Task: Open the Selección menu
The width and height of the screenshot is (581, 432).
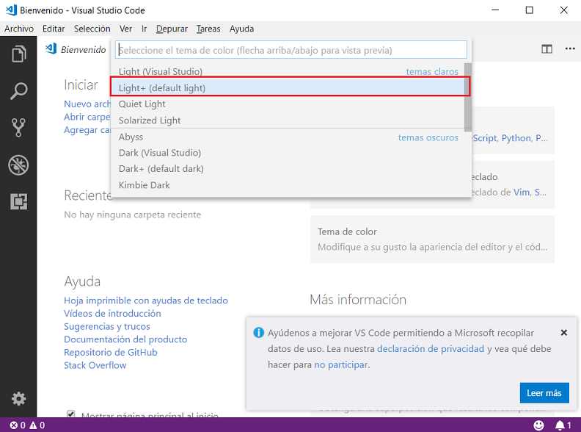Action: 92,29
